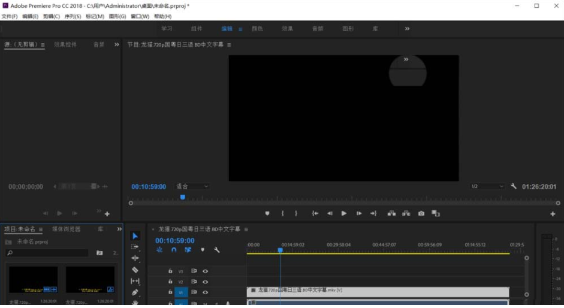The height and width of the screenshot is (308, 564).
Task: Select the Ripple Edit tool
Action: click(x=135, y=258)
